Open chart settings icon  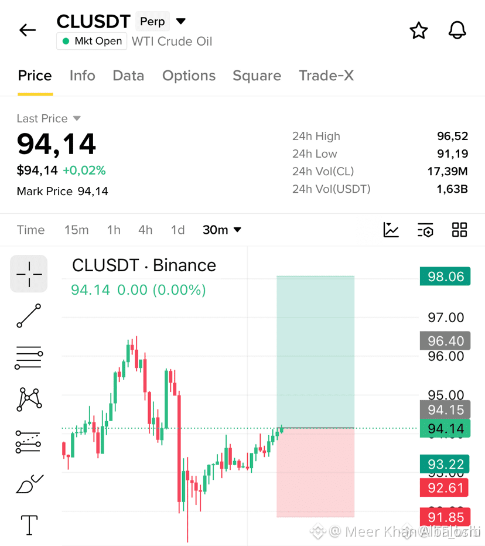425,230
